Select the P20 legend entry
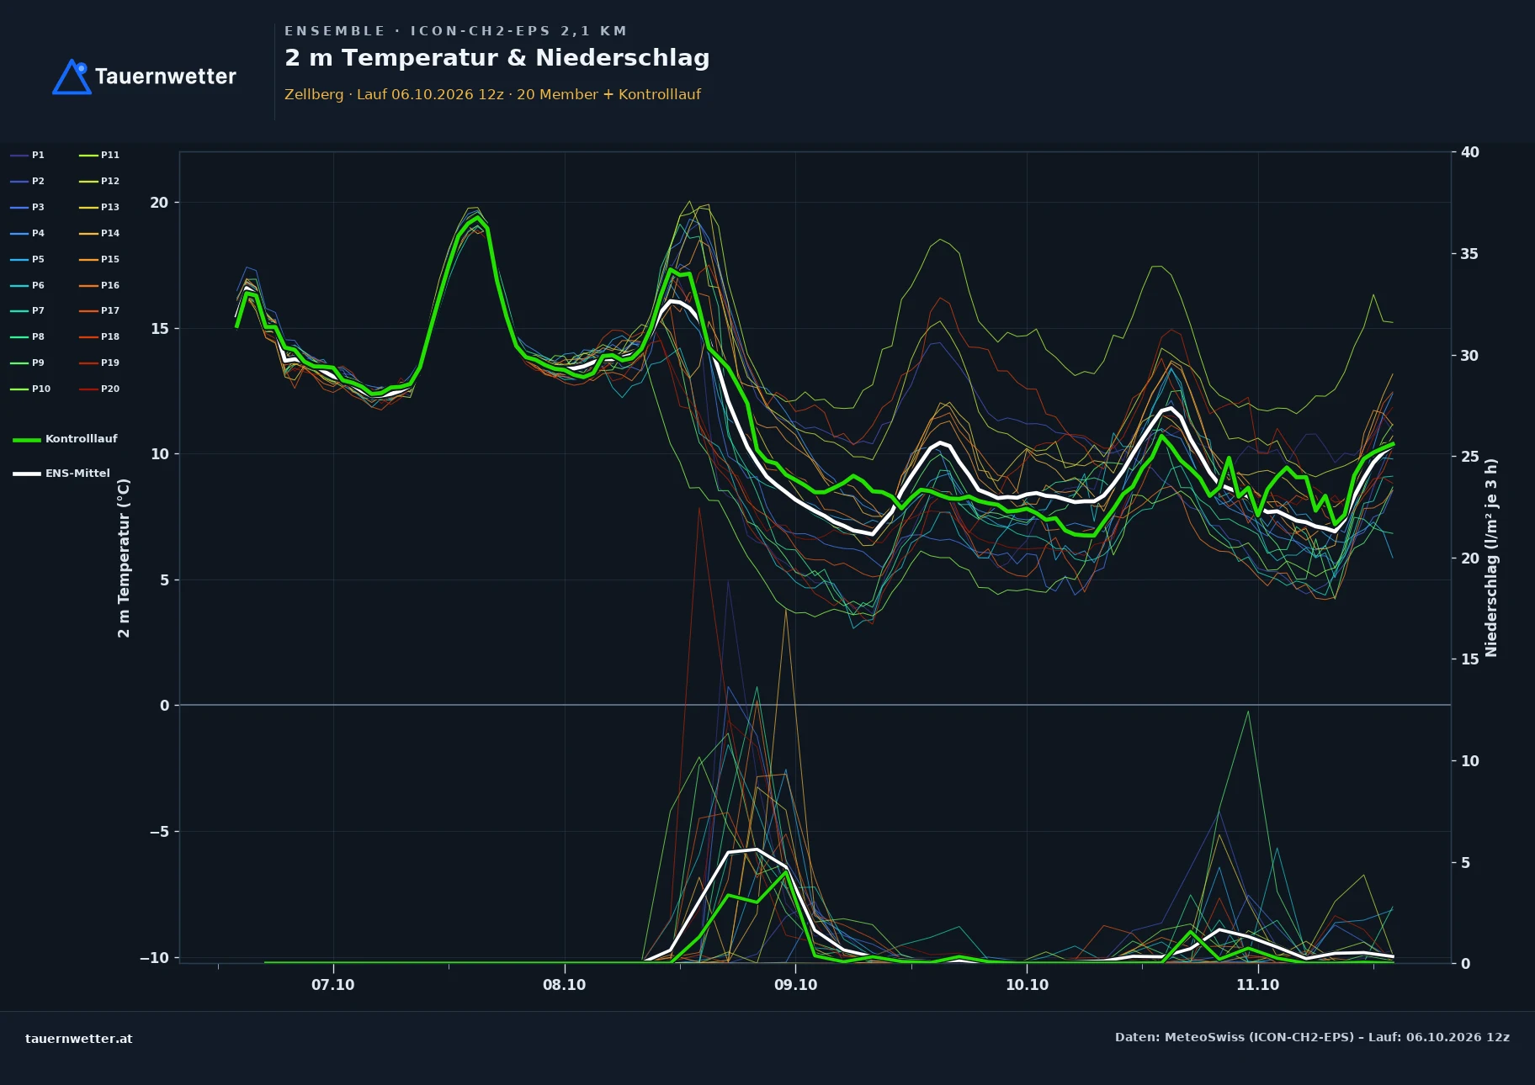 99,389
